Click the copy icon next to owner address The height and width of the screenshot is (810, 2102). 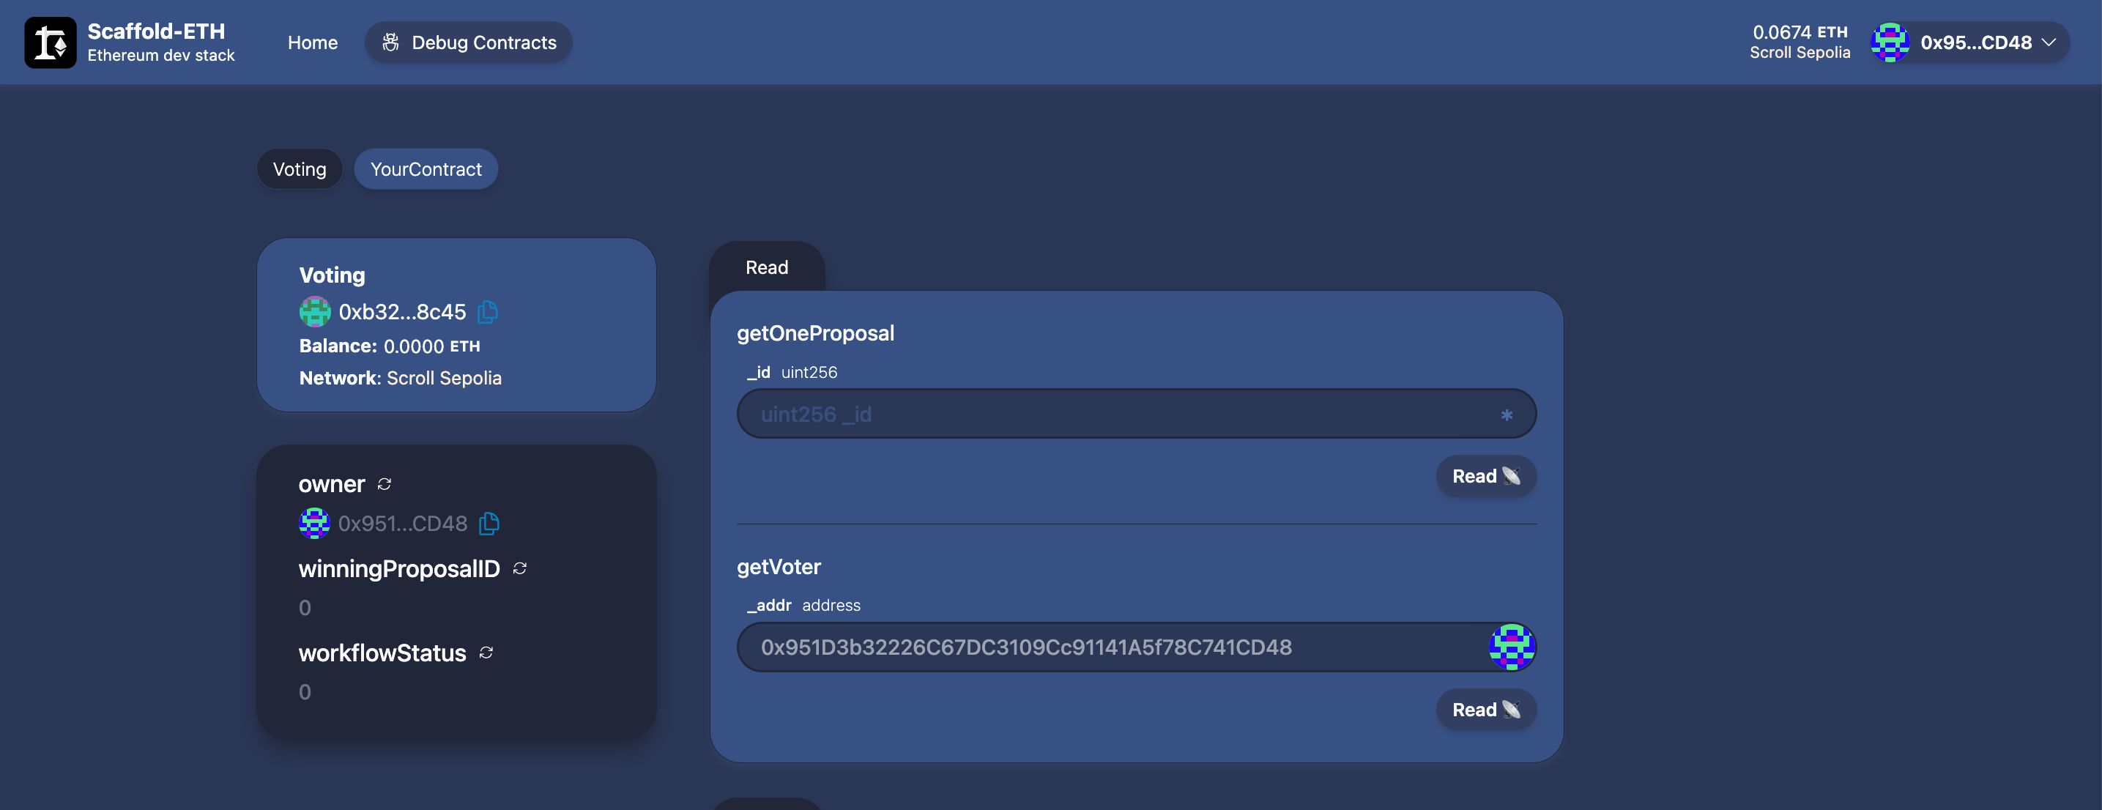[x=488, y=523]
